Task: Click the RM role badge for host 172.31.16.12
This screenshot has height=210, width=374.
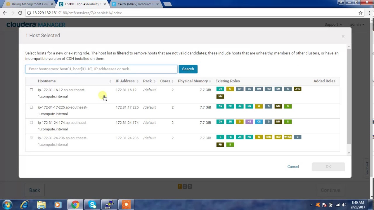Action: coord(269,89)
